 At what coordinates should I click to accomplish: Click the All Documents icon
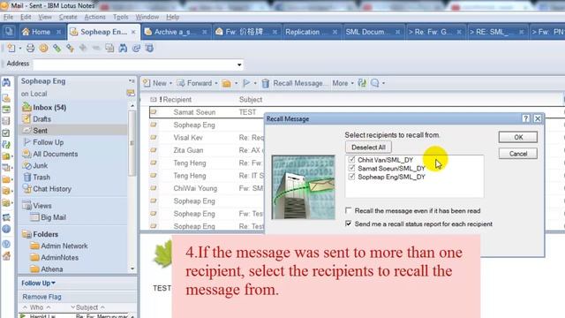click(26, 154)
